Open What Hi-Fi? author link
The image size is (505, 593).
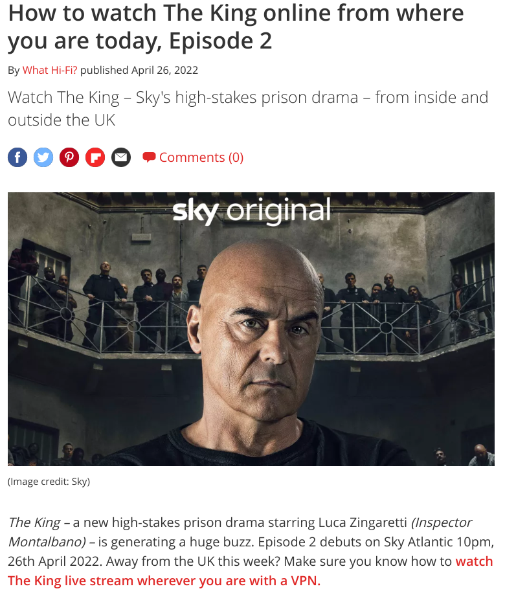[x=50, y=71]
